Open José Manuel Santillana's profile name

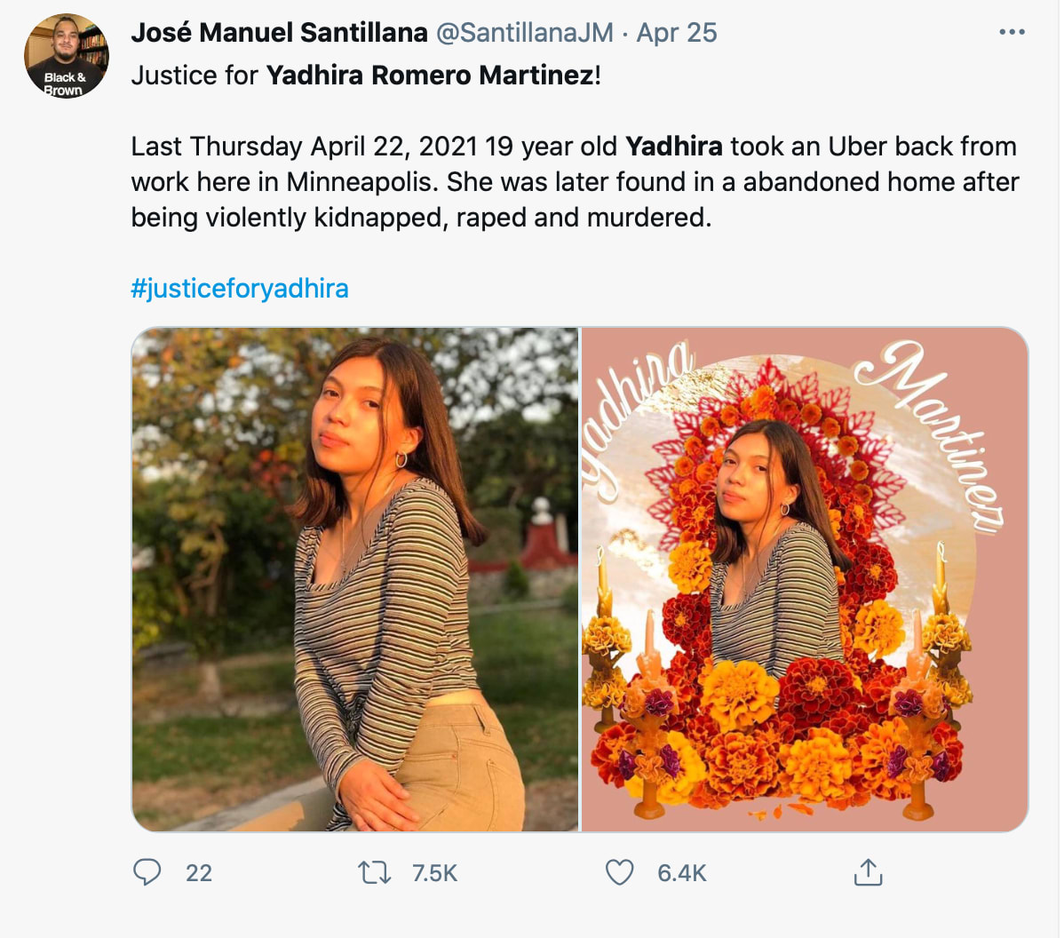279,33
